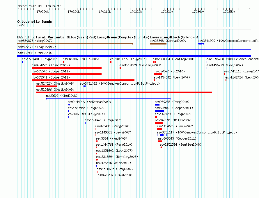
Task: Open esv1351602 (Levy2007) label
Action: pos(114,151)
